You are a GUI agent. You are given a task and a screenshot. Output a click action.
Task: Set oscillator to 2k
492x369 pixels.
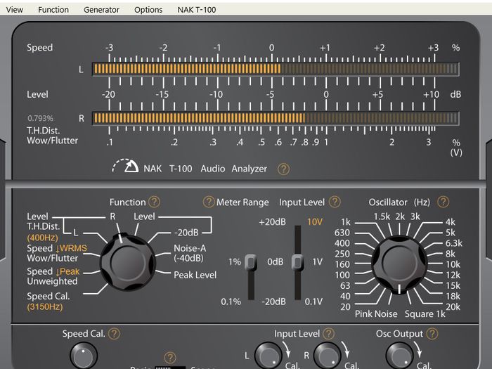coord(400,216)
